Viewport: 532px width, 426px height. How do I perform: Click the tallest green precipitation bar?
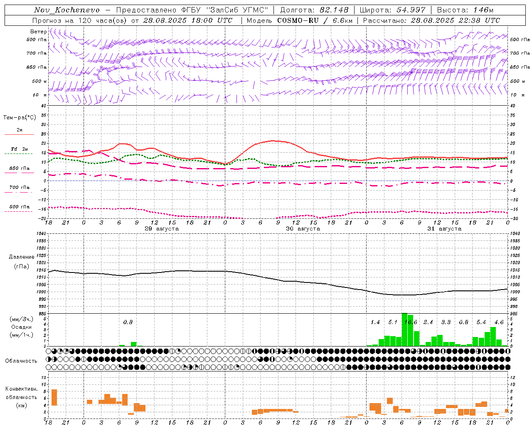click(x=404, y=329)
